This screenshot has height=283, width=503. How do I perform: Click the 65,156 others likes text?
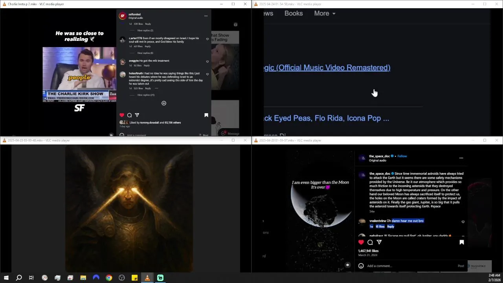[x=173, y=123]
